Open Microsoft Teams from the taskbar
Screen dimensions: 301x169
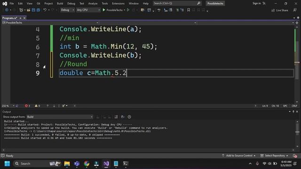point(77,164)
